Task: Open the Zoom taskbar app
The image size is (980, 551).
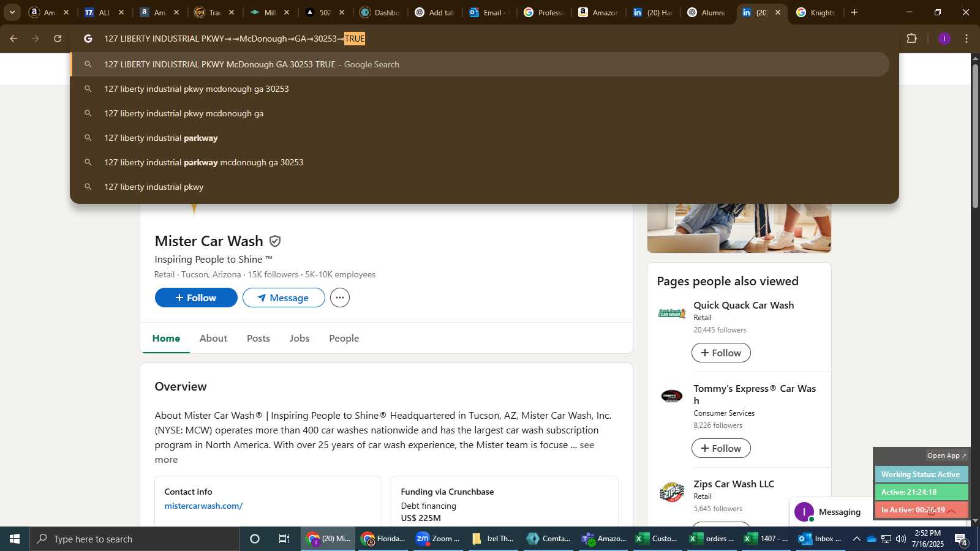Action: pyautogui.click(x=437, y=539)
